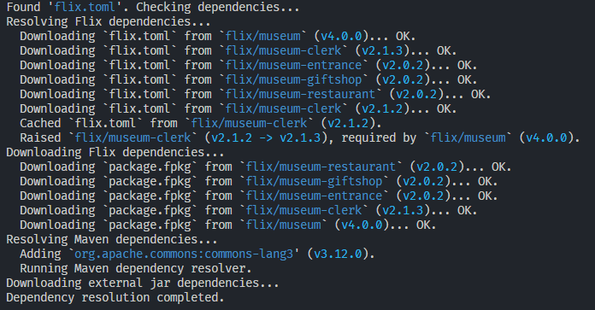Click 'flix/museum-restaurant' in the package.fpkg download line

[x=321, y=167]
